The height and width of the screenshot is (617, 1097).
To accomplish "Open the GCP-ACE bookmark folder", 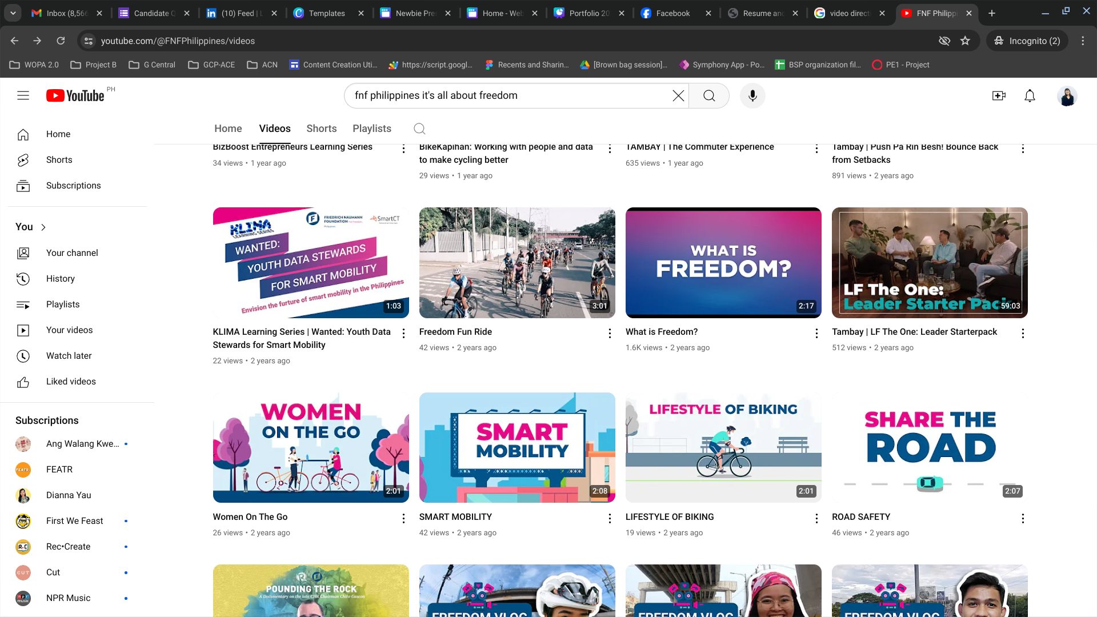I will [x=211, y=65].
